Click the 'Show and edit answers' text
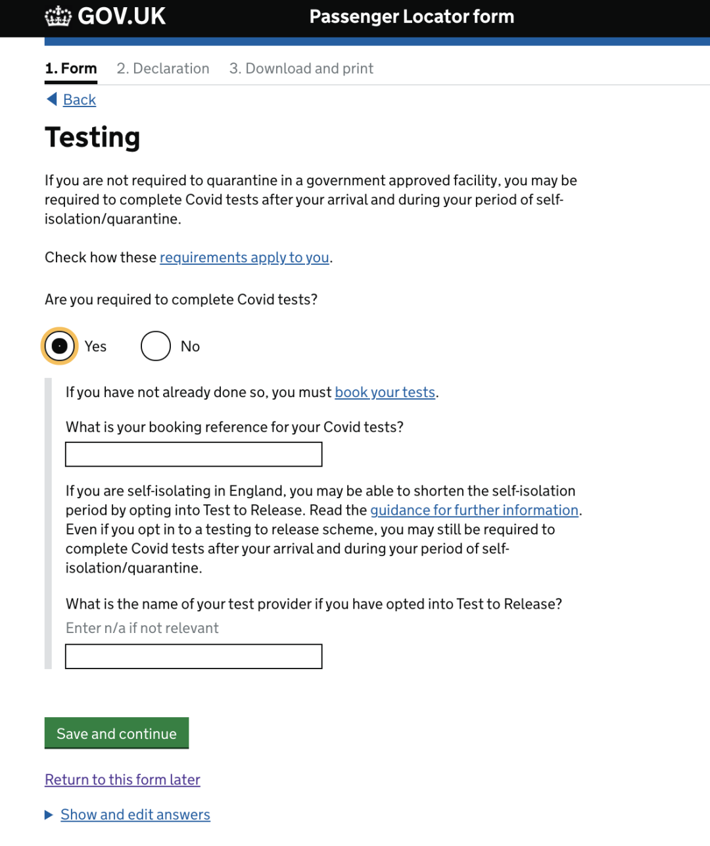This screenshot has width=710, height=846. pyautogui.click(x=135, y=815)
